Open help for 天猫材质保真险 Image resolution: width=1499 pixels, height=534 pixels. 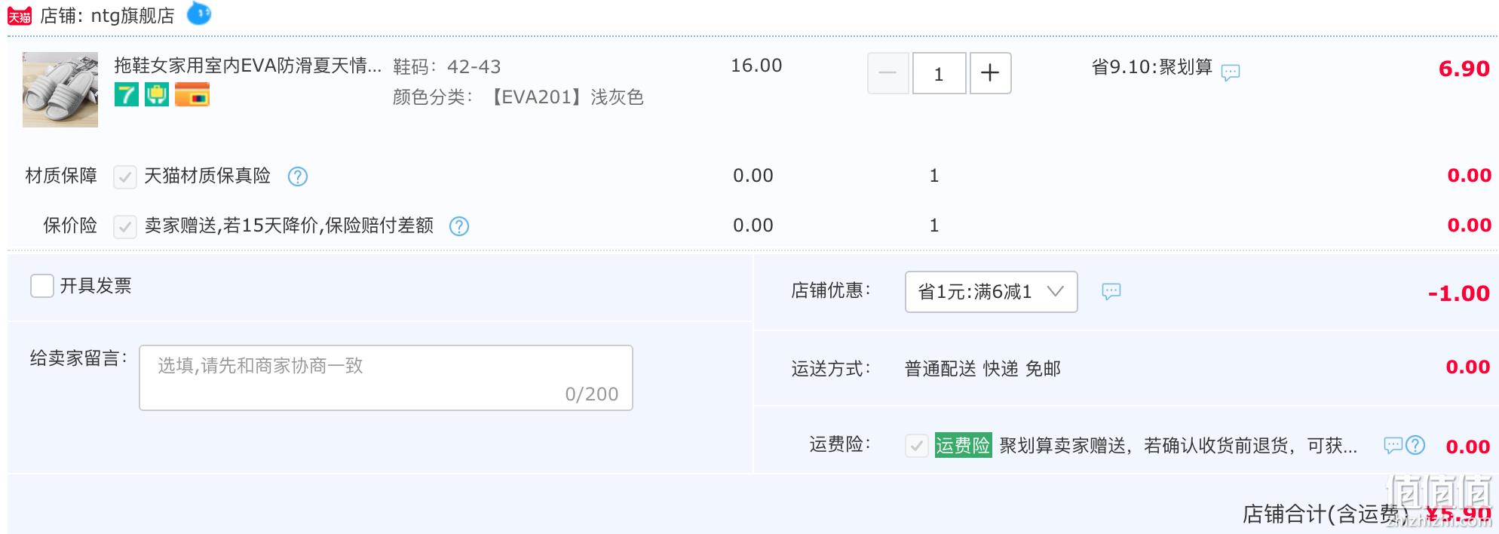click(298, 176)
